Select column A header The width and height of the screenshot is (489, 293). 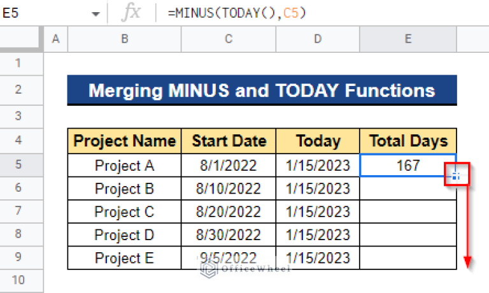click(x=55, y=39)
